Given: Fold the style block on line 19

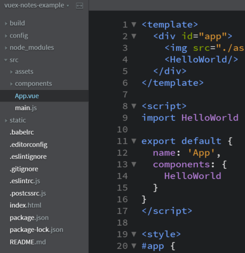Looking at the screenshot, I should point(134,234).
